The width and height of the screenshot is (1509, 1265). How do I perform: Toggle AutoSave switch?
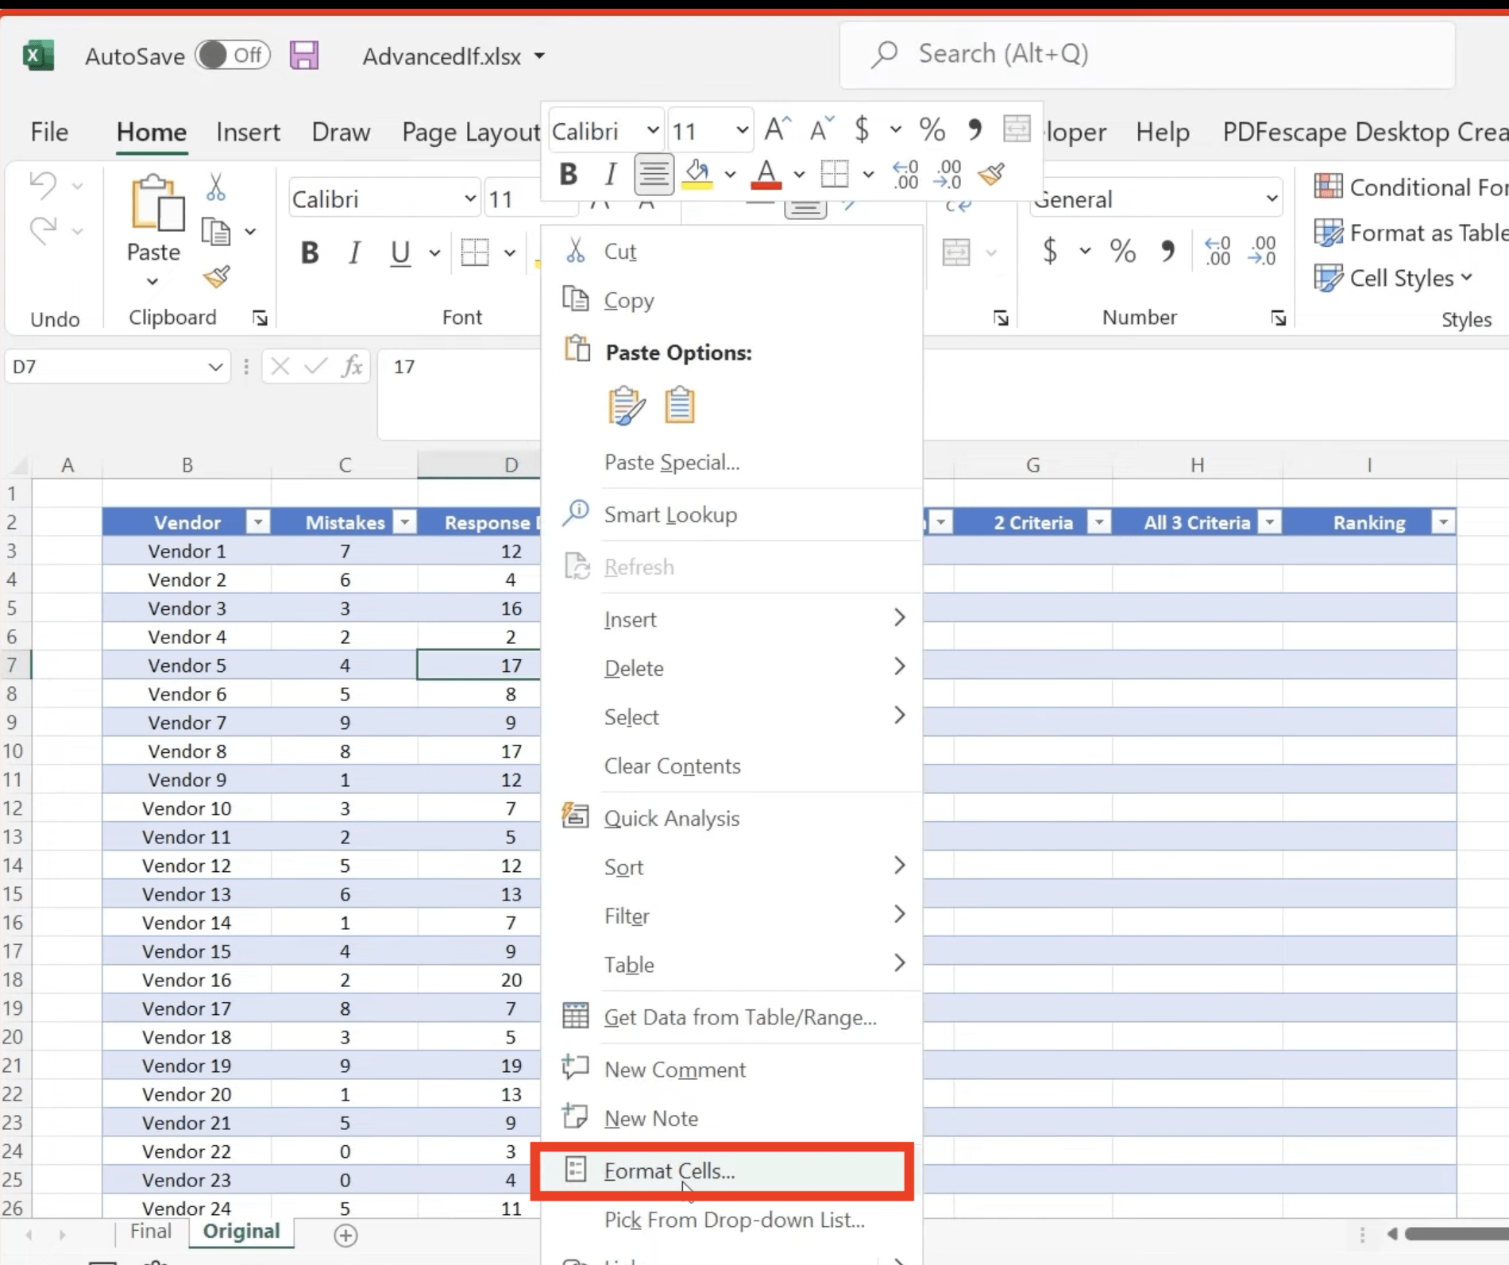pos(233,56)
